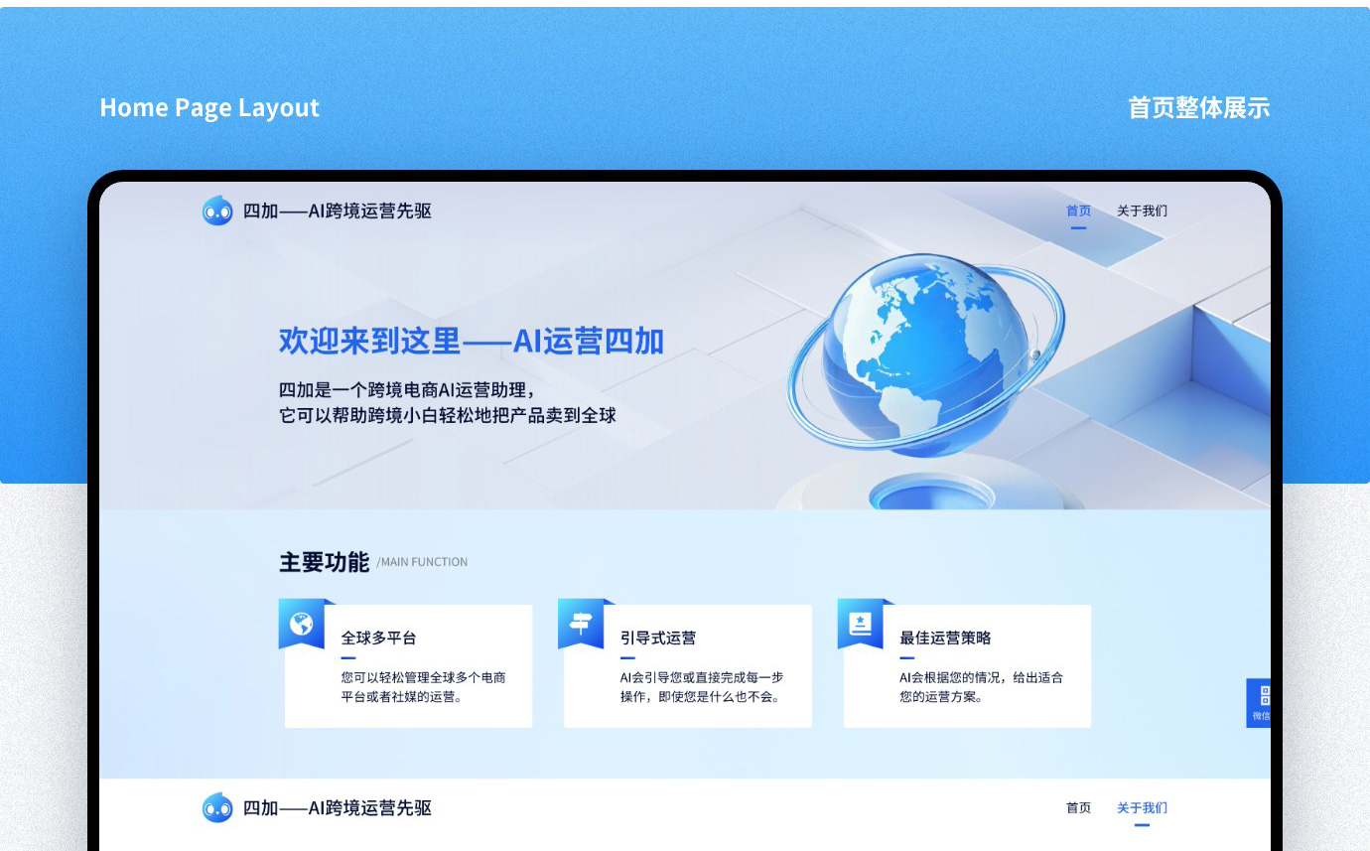Select the underlined 关于我们 tab in the white bar

pos(1142,808)
